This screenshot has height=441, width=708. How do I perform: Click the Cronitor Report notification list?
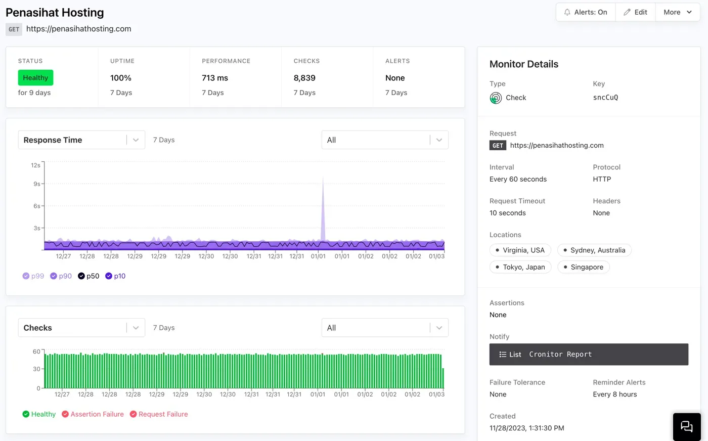(560, 355)
